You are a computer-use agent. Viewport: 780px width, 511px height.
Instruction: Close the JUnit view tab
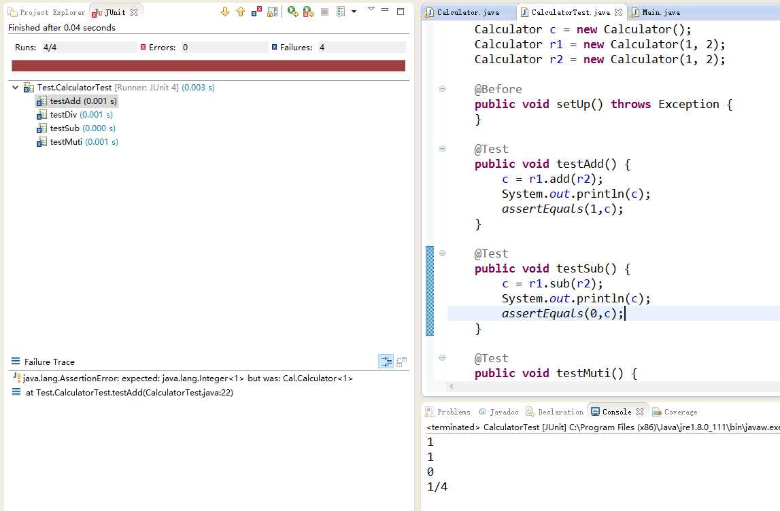click(134, 12)
